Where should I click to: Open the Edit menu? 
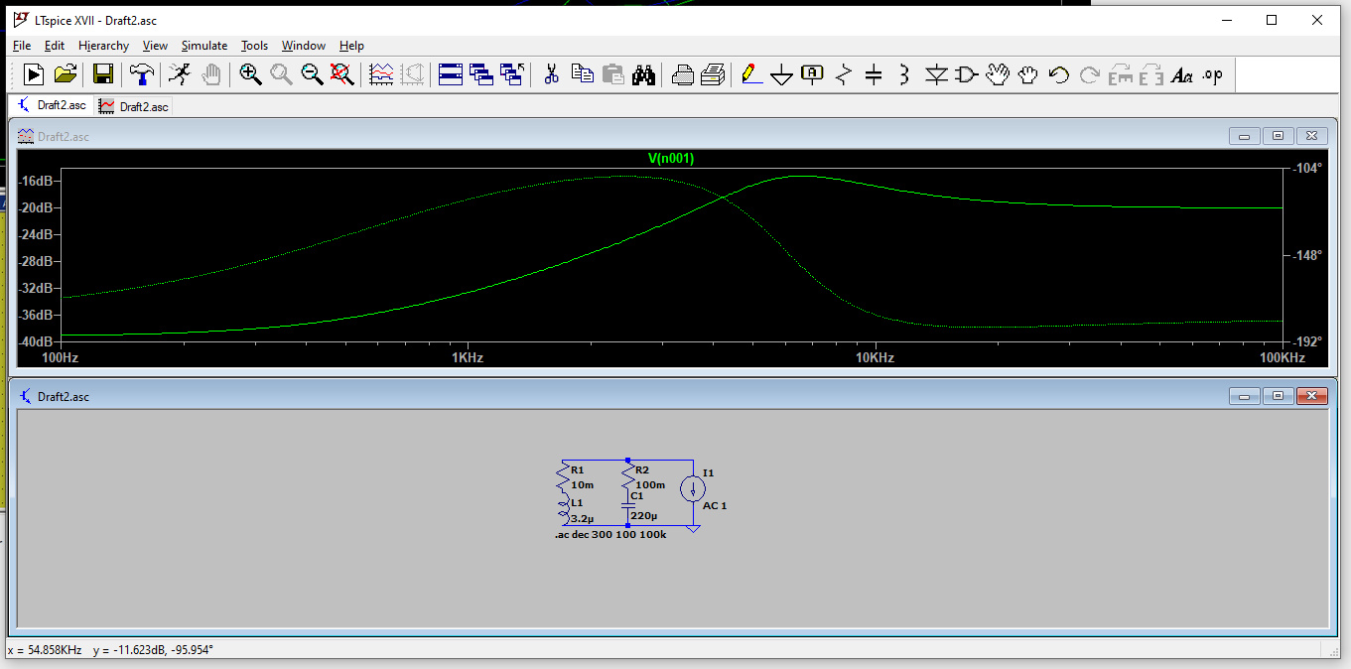coord(55,46)
